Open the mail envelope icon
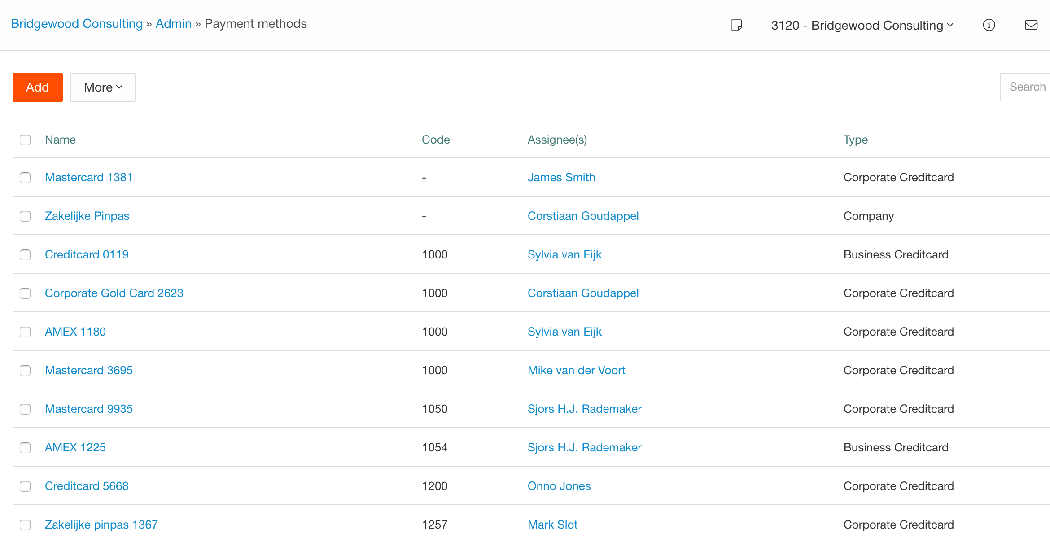This screenshot has height=551, width=1050. coord(1031,25)
